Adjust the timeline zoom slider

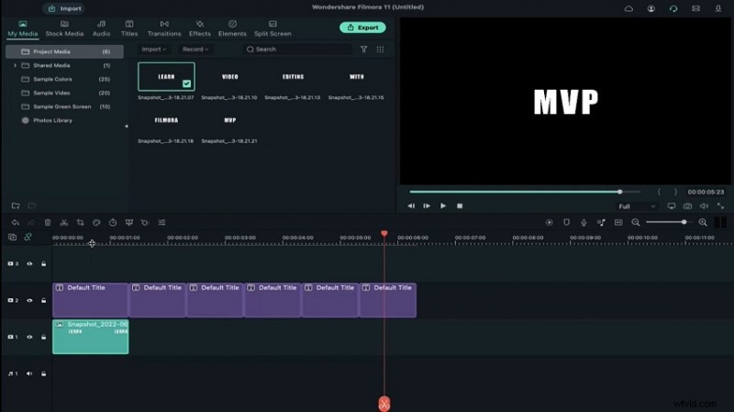[669, 222]
